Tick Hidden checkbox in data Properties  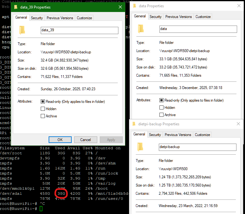coord(162,108)
